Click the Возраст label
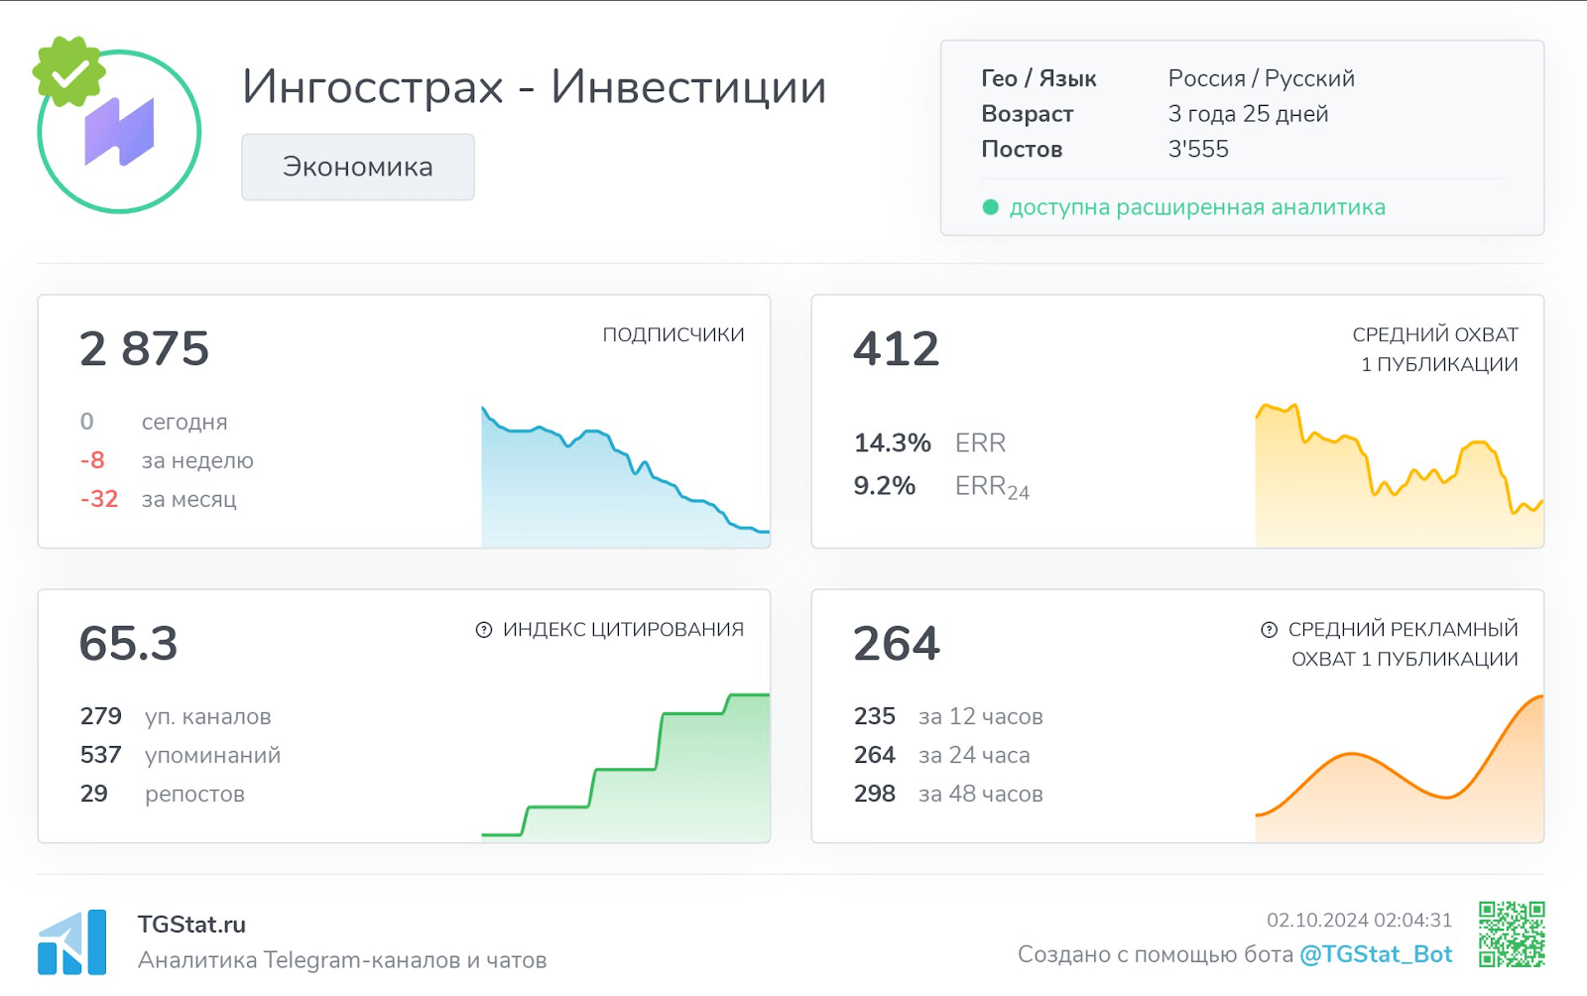The width and height of the screenshot is (1587, 996). (1027, 114)
